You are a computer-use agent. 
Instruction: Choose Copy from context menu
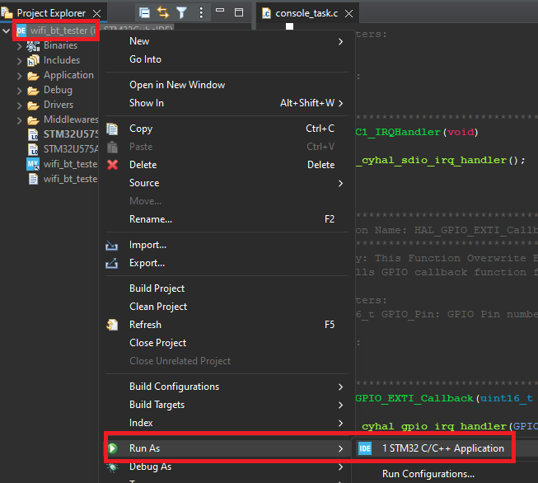coord(227,129)
